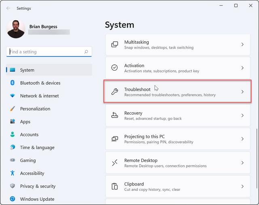This screenshot has height=205, width=259.
Task: Go to Gaming settings label
Action: [x=28, y=160]
